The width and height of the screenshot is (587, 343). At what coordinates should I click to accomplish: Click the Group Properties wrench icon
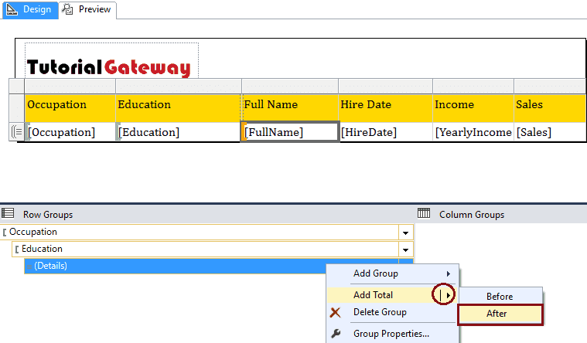[336, 333]
